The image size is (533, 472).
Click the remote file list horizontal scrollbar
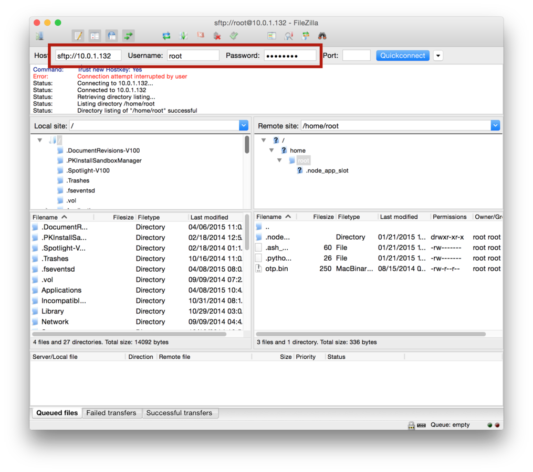tap(371, 334)
